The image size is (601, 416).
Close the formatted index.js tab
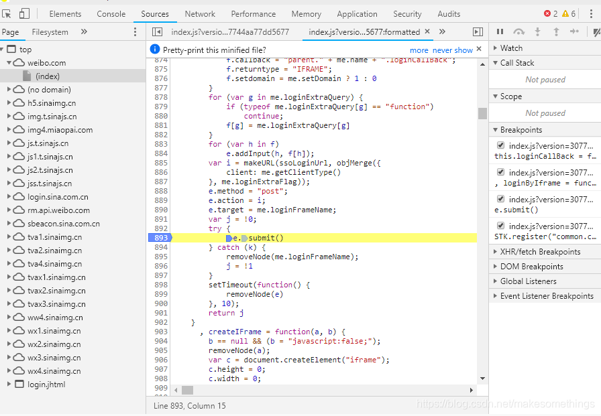(x=427, y=31)
